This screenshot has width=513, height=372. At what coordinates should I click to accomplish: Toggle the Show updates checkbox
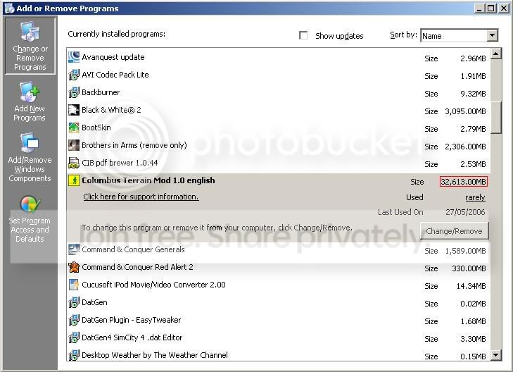(303, 35)
